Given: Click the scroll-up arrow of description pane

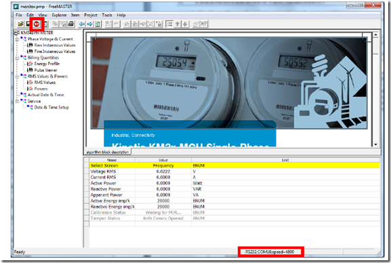Looking at the screenshot, I should (x=375, y=35).
